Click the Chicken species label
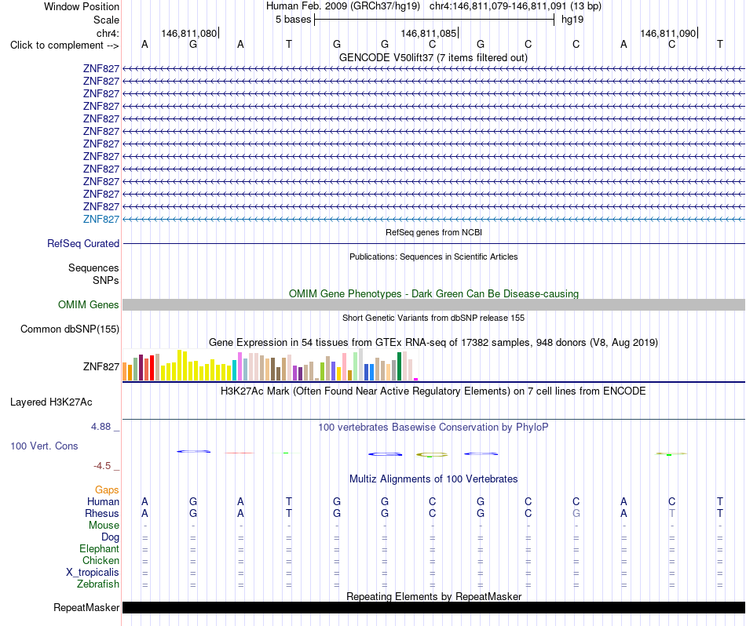Viewport: 746px width, 626px height. pyautogui.click(x=101, y=560)
